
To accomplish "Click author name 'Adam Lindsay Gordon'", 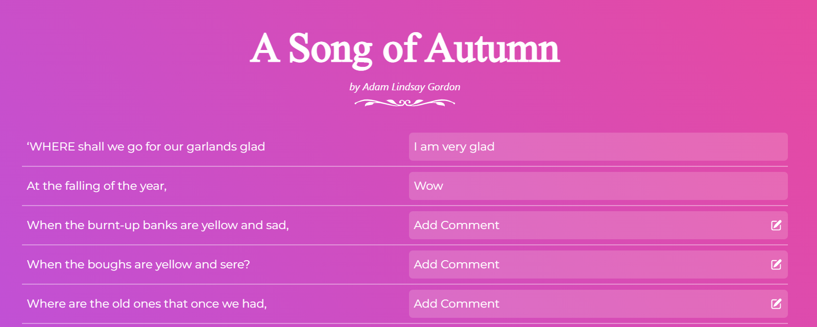I will pos(411,87).
